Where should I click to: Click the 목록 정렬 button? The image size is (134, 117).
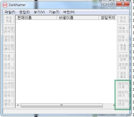[x=123, y=47]
